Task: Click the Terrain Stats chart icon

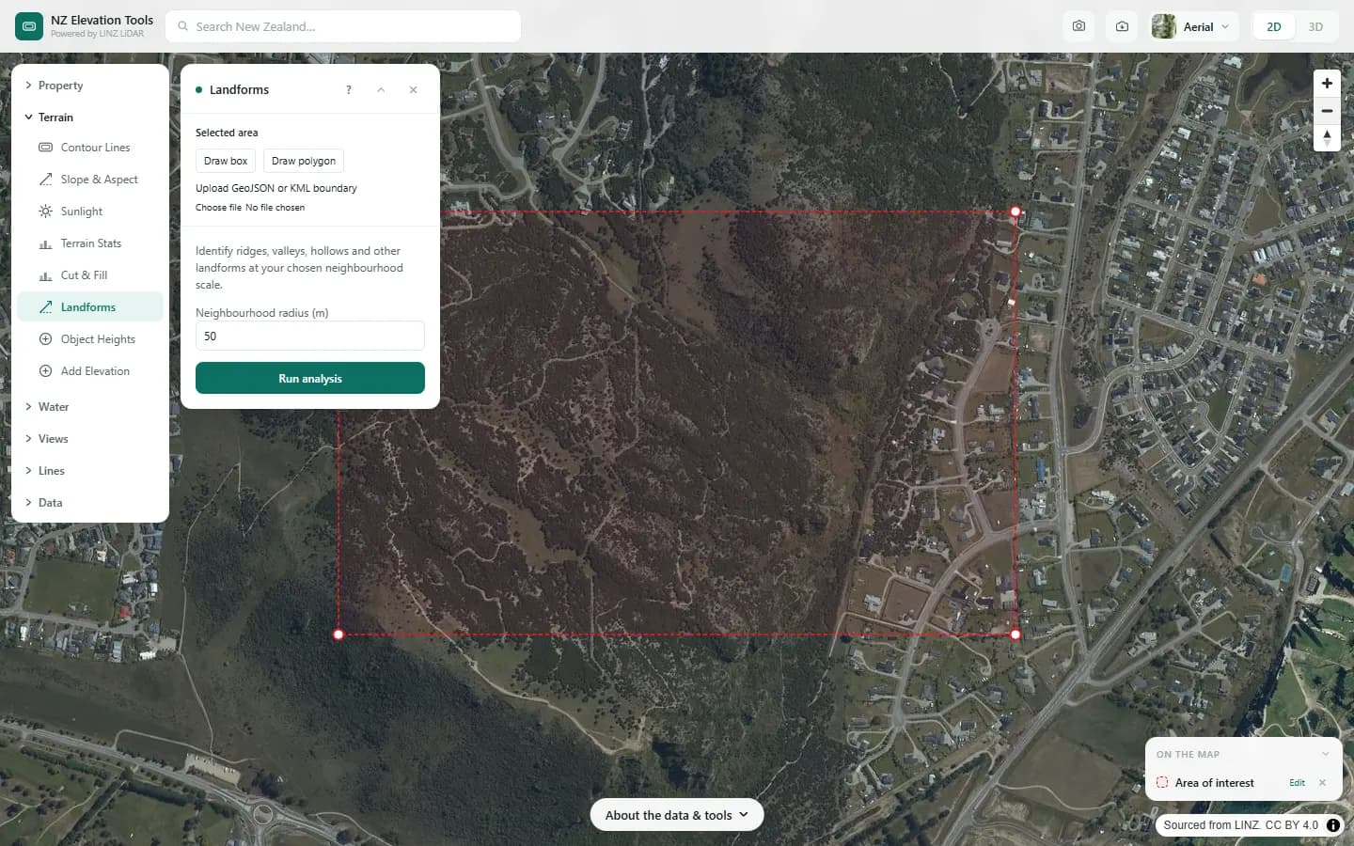Action: (45, 244)
